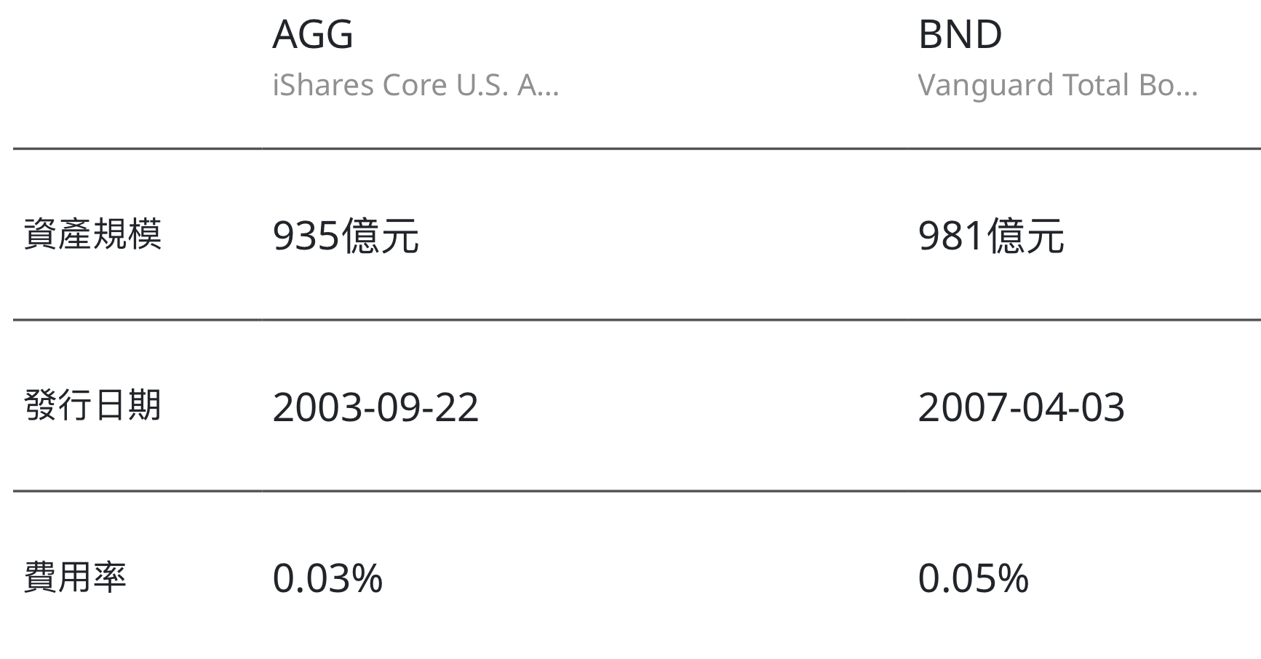Screen dimensions: 1261x659
Task: Click BND's asset size 981億元
Action: pos(991,236)
